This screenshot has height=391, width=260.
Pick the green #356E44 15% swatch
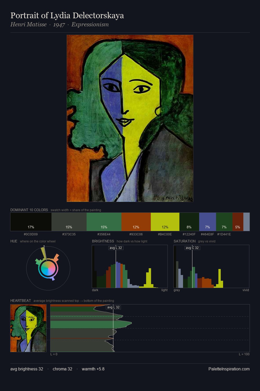click(x=104, y=222)
